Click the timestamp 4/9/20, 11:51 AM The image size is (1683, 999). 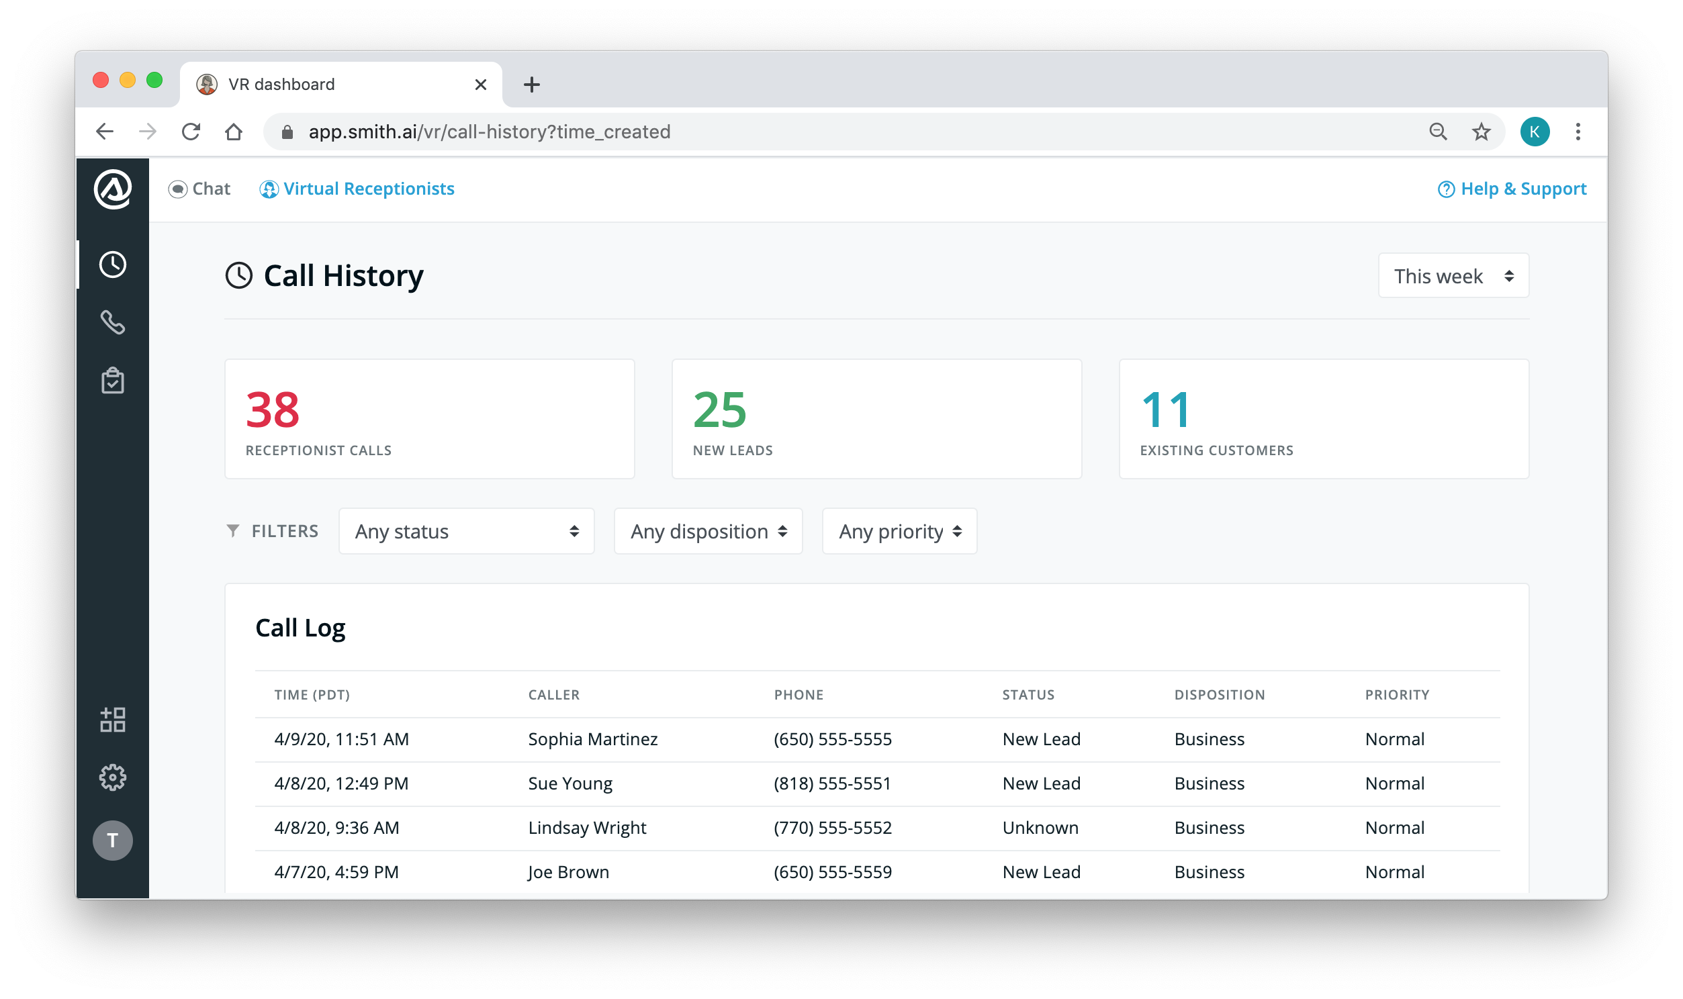341,739
